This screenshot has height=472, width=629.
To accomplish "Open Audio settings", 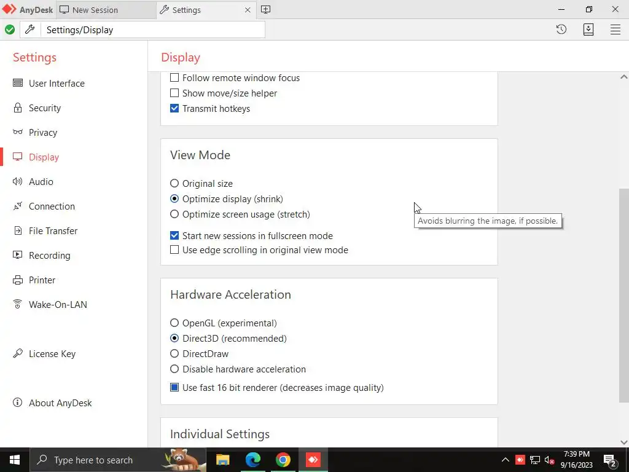I will pyautogui.click(x=41, y=181).
